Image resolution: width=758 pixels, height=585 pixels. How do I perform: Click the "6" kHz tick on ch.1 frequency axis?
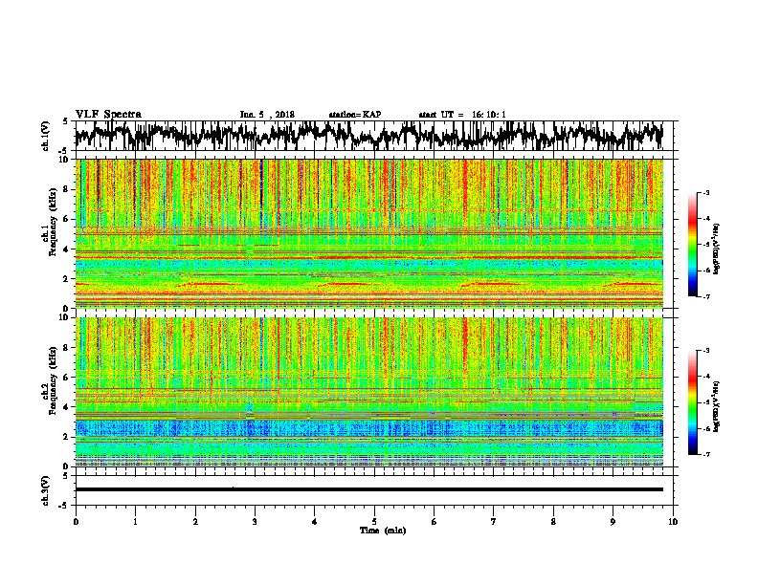pos(67,220)
